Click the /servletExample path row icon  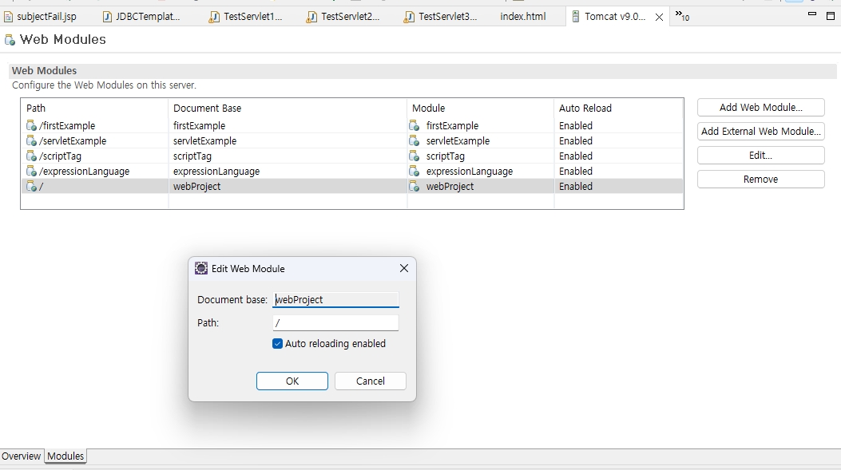point(32,141)
